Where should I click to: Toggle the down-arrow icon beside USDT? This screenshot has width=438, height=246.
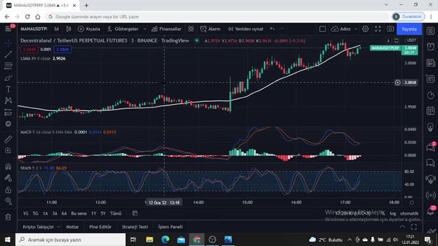[388, 41]
